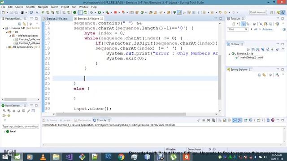287x161 pixels.
Task: Toggle Categorized view in Task List
Action: click(x=243, y=24)
